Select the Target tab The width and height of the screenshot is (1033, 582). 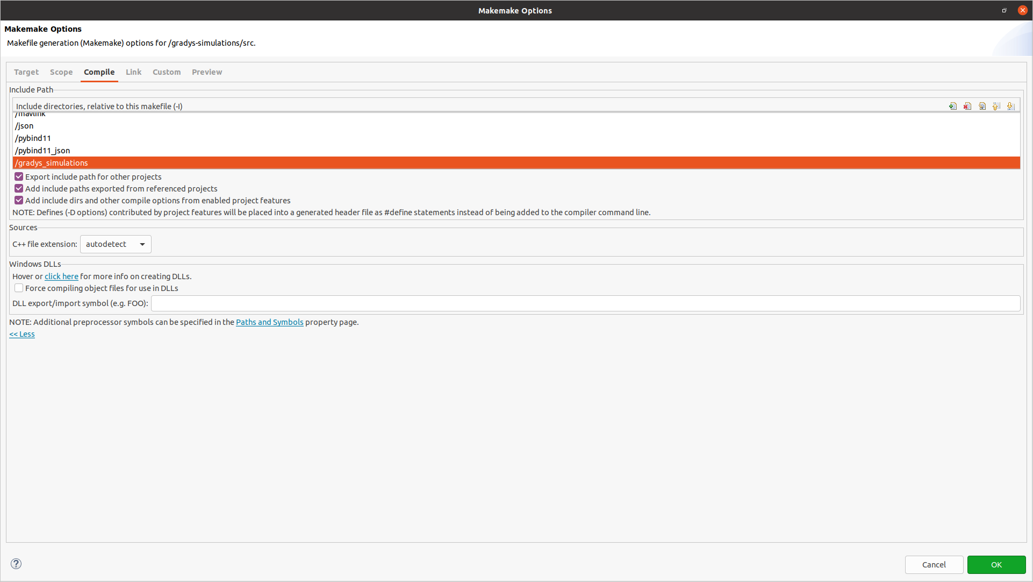click(26, 72)
